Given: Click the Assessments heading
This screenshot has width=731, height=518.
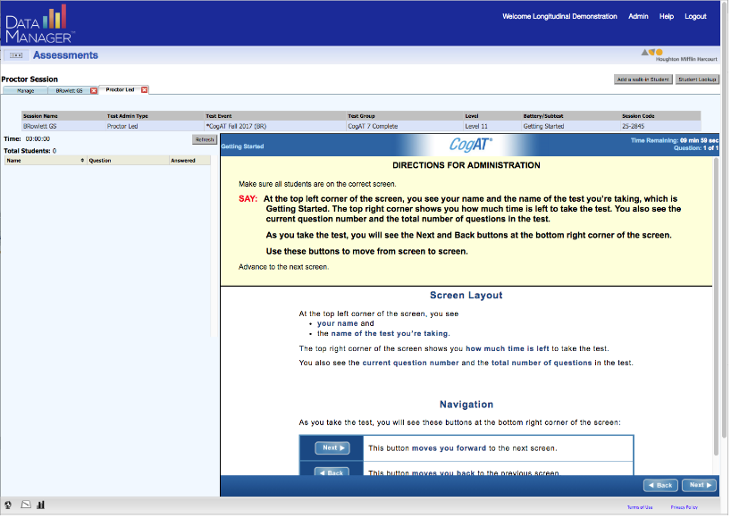Looking at the screenshot, I should pyautogui.click(x=66, y=55).
